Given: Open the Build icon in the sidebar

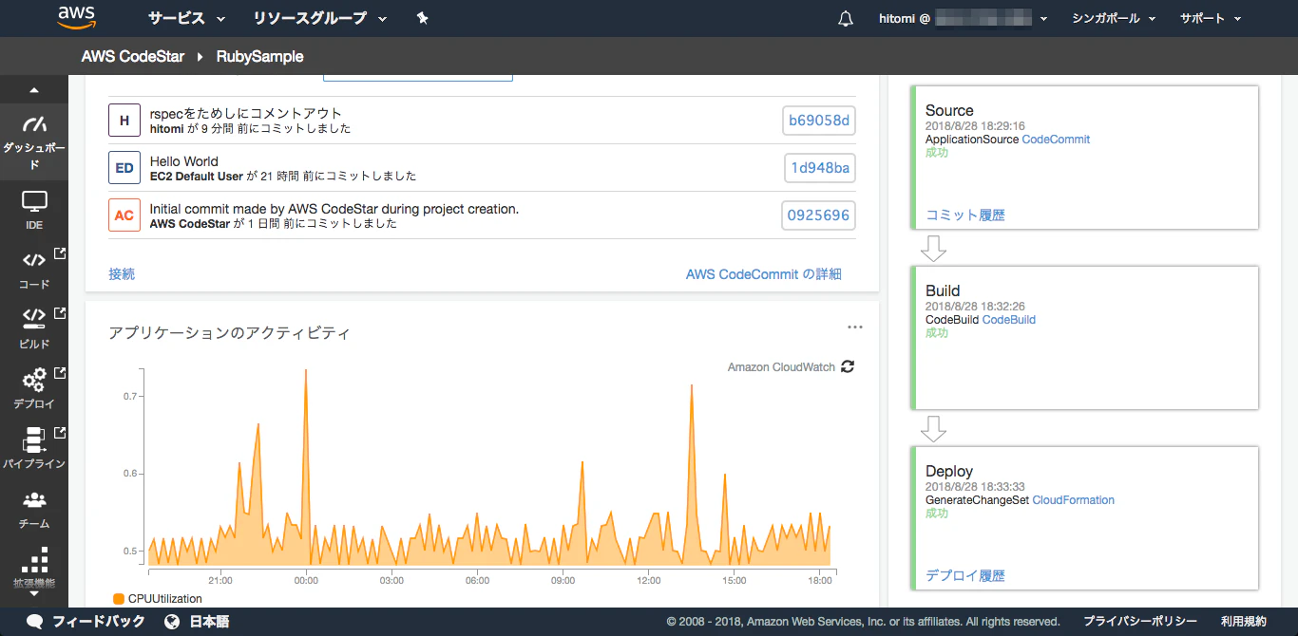Looking at the screenshot, I should pos(34,317).
